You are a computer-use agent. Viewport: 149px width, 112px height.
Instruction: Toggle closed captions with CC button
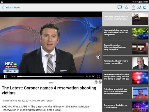pos(93,76)
